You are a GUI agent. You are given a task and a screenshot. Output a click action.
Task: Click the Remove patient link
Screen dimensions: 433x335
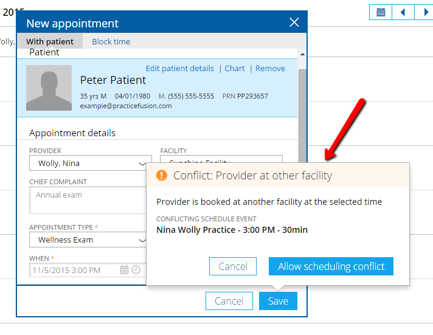(270, 68)
